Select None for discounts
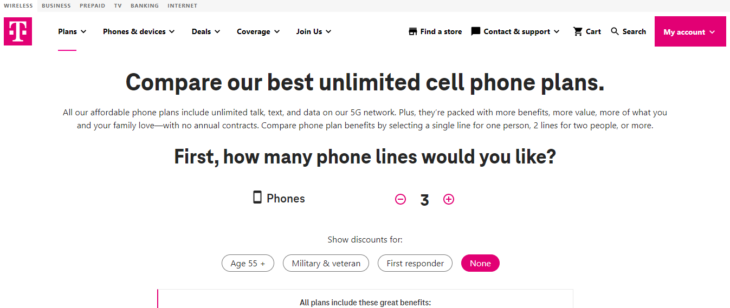The width and height of the screenshot is (730, 308). coord(480,264)
